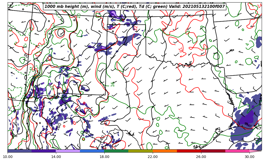Image resolution: width=264 pixels, height=161 pixels.
Task: Click the hot pink colorbar segment
Action: tap(237, 151)
